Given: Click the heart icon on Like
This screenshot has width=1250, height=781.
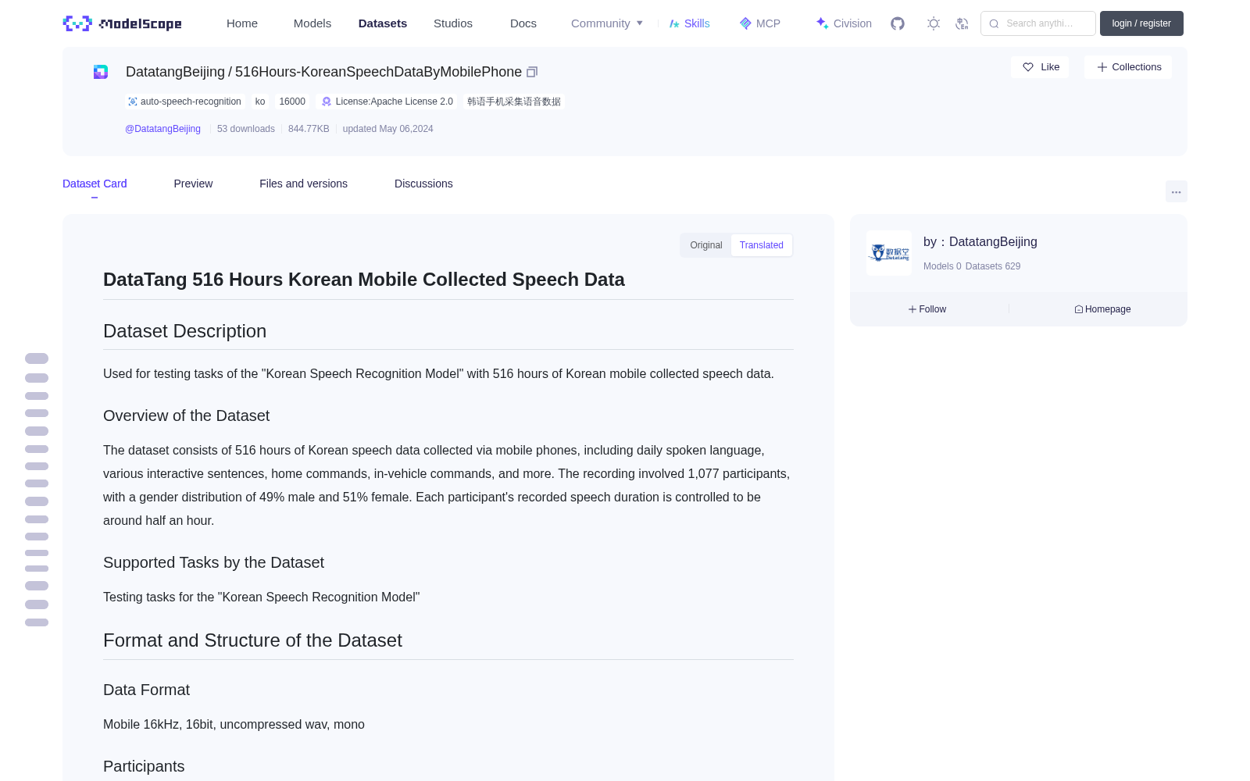Looking at the screenshot, I should [x=1028, y=67].
